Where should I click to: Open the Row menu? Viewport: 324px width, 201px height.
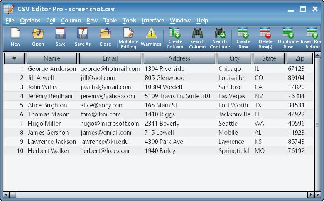(x=92, y=20)
